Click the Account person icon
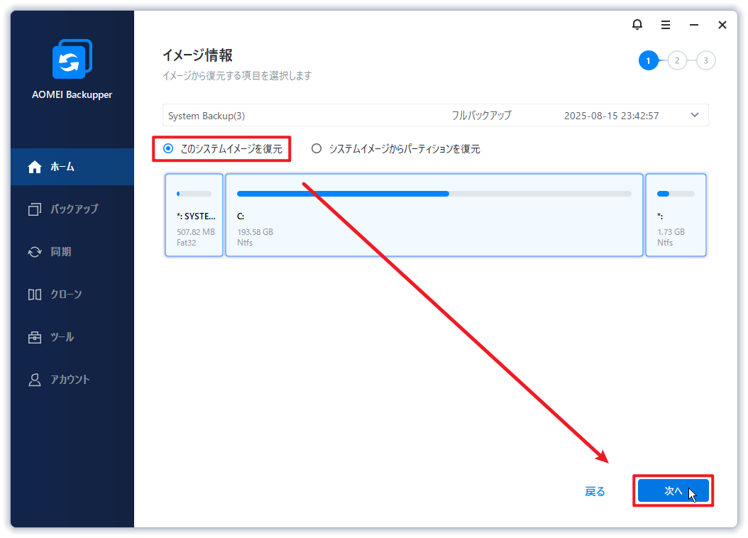The width and height of the screenshot is (748, 538). pos(34,380)
